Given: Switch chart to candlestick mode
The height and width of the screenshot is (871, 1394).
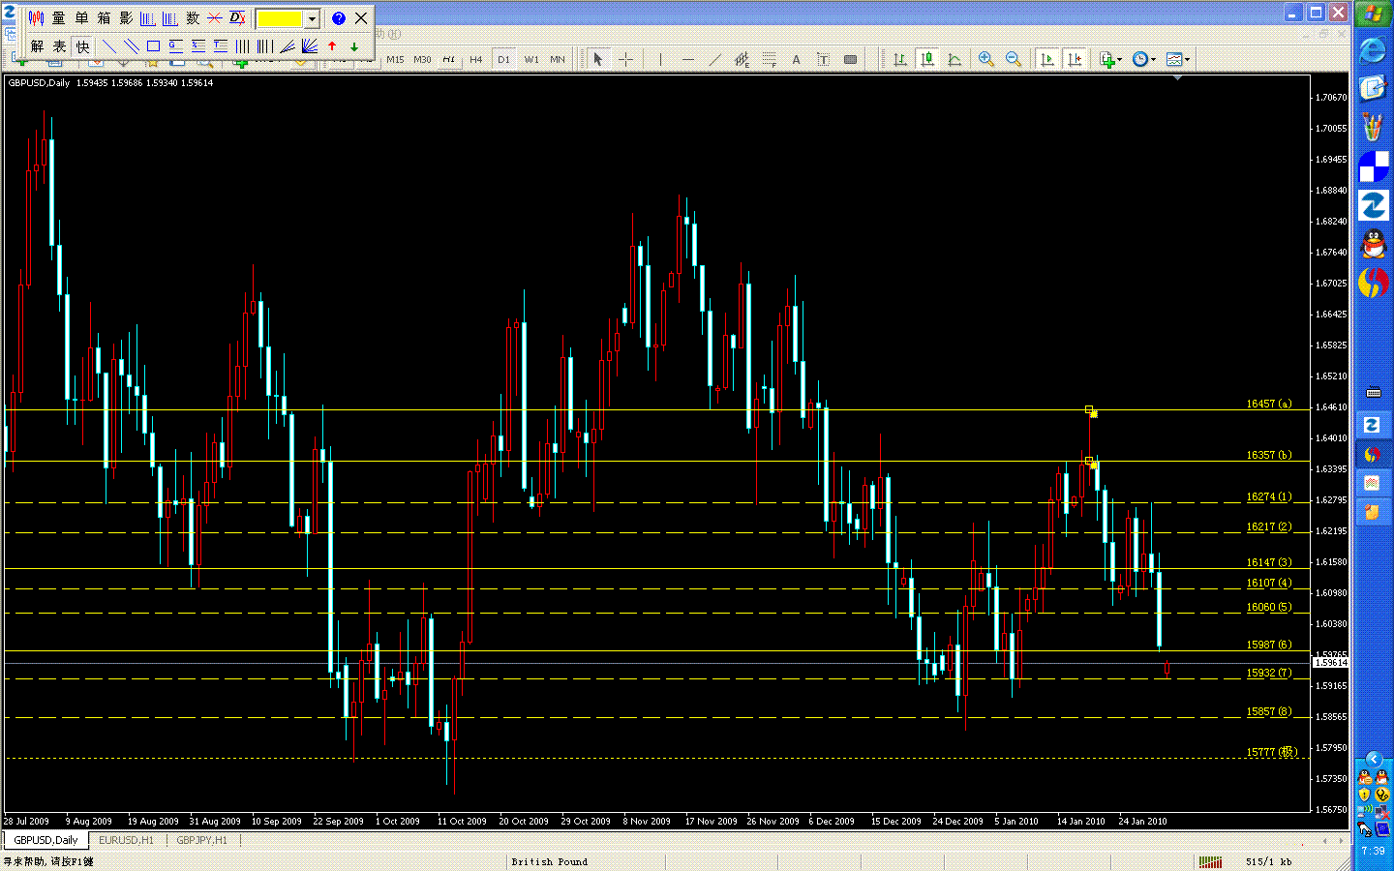Looking at the screenshot, I should point(927,60).
